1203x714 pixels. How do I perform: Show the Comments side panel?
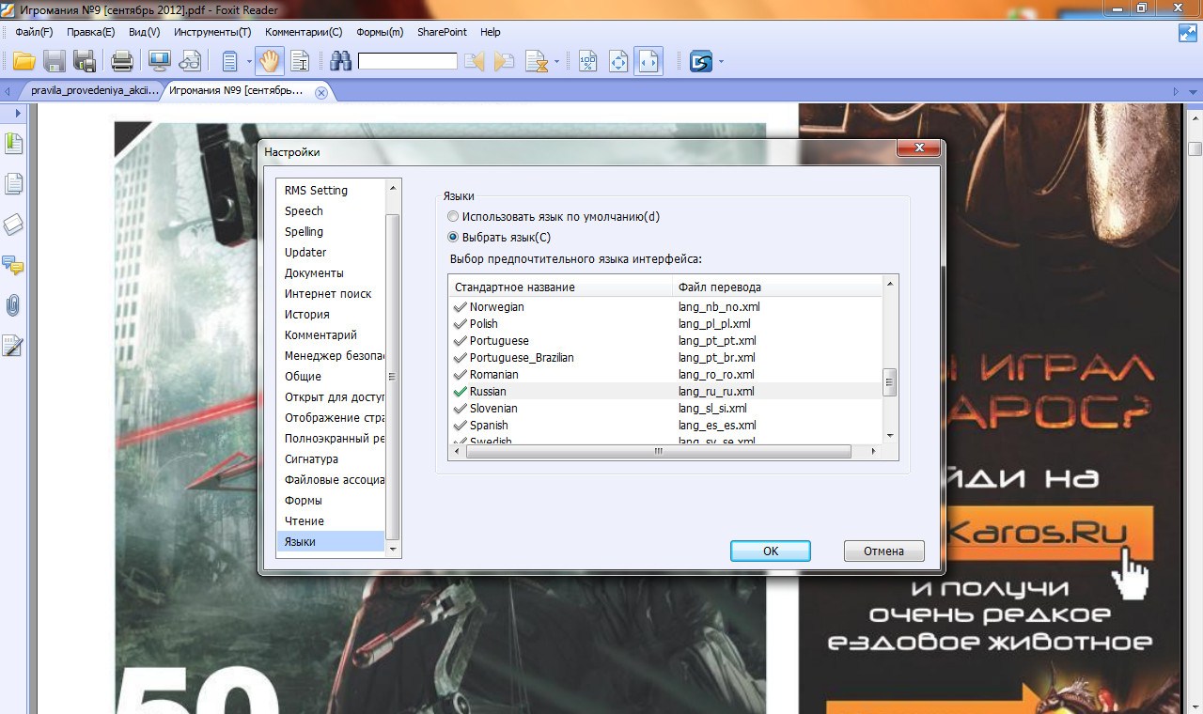[x=13, y=265]
